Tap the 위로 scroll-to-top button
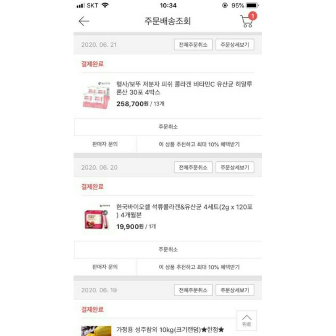This screenshot has width=336, height=336. 247,320
